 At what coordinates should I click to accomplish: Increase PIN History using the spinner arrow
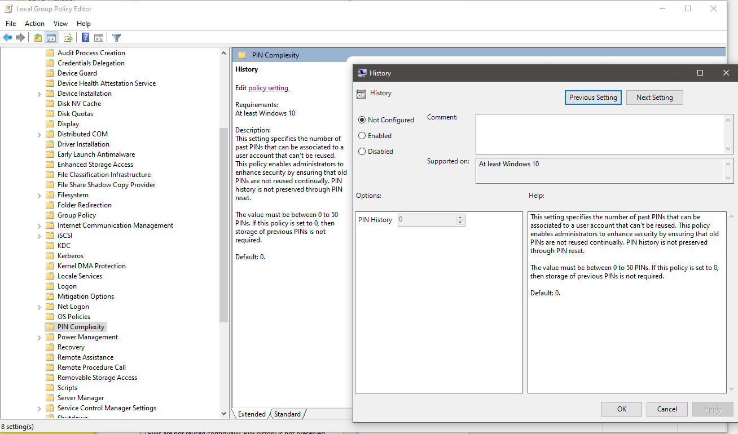pyautogui.click(x=460, y=217)
